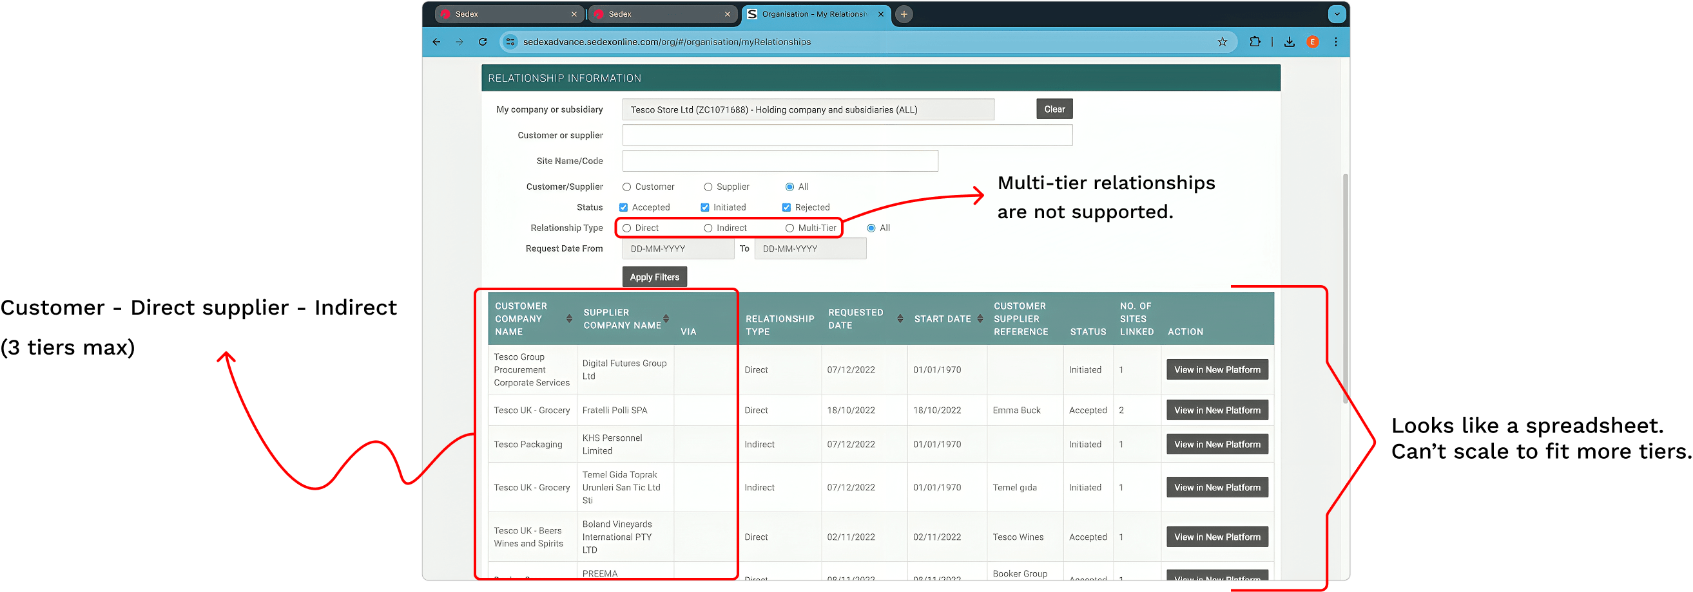Switch to the first Sedex tab
The width and height of the screenshot is (1693, 592).
[509, 14]
